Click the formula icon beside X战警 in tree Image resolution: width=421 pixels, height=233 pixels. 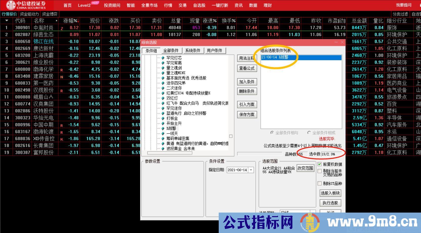point(163,128)
